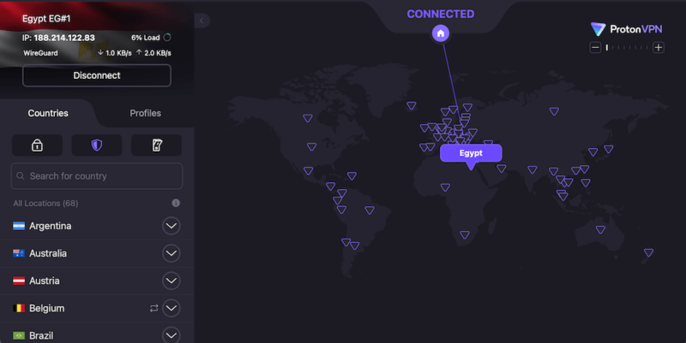Select the Brazil map marker
Screen dimensions: 686x343
370,210
